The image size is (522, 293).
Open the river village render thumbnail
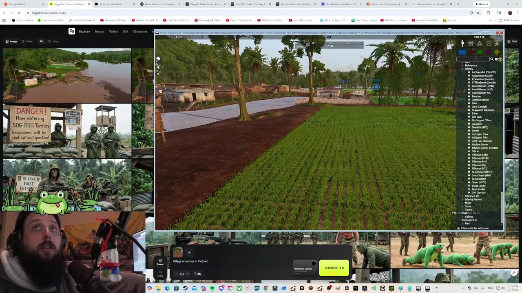(67, 75)
